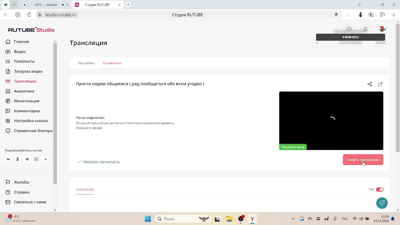This screenshot has height=225, width=400.
Task: Go to Загрузка видео page
Action: pos(28,71)
